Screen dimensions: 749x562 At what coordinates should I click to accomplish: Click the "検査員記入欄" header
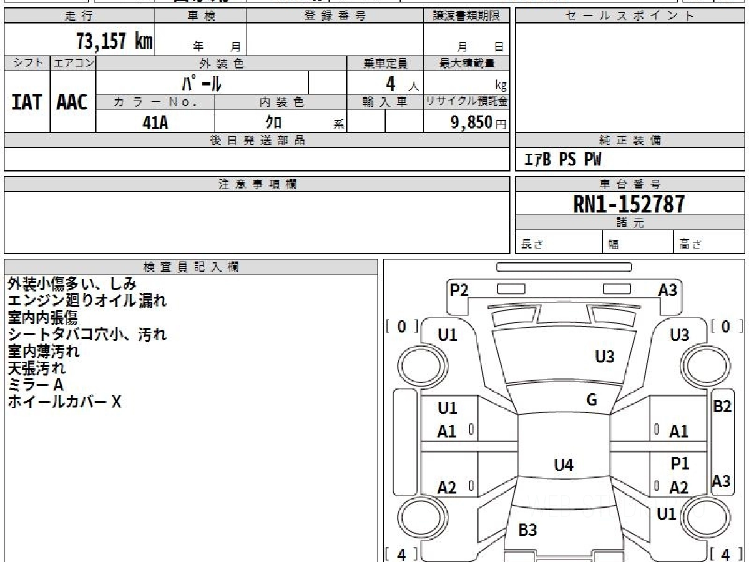191,267
